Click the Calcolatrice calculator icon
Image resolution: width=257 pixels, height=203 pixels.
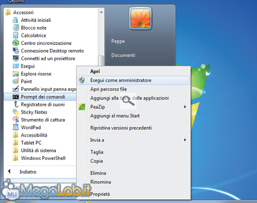point(16,35)
